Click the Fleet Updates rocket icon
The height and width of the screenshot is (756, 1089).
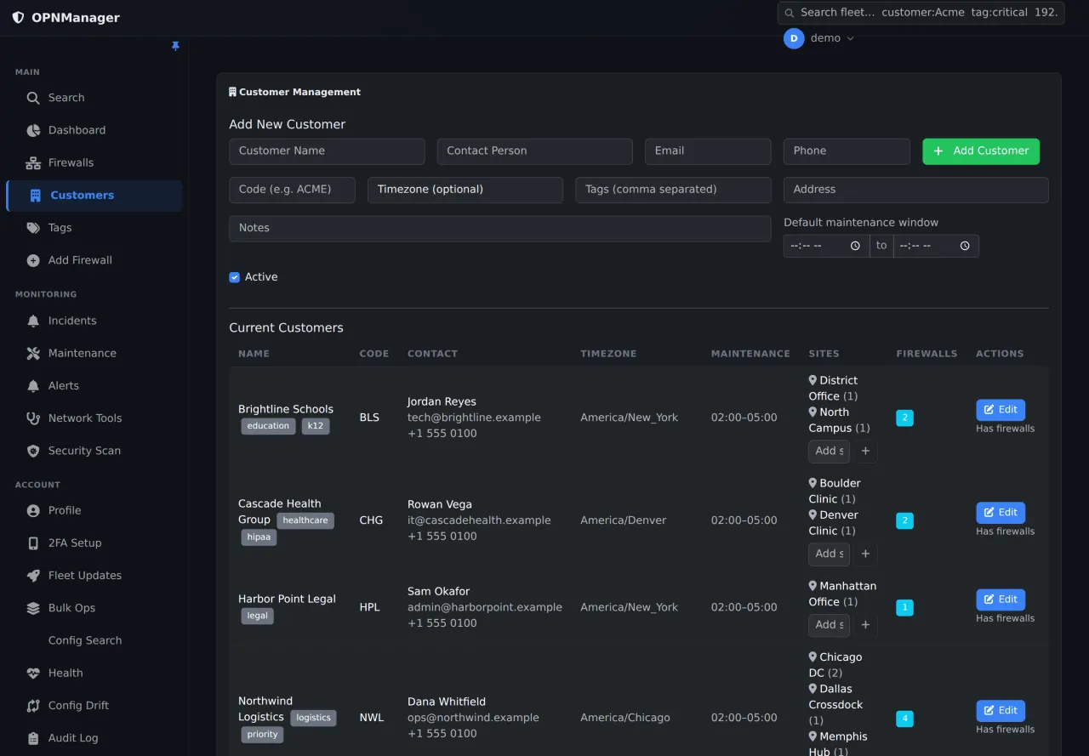point(33,576)
